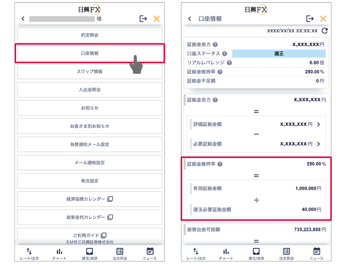Select 口座情報 menu item
The width and height of the screenshot is (346, 264).
tap(90, 53)
